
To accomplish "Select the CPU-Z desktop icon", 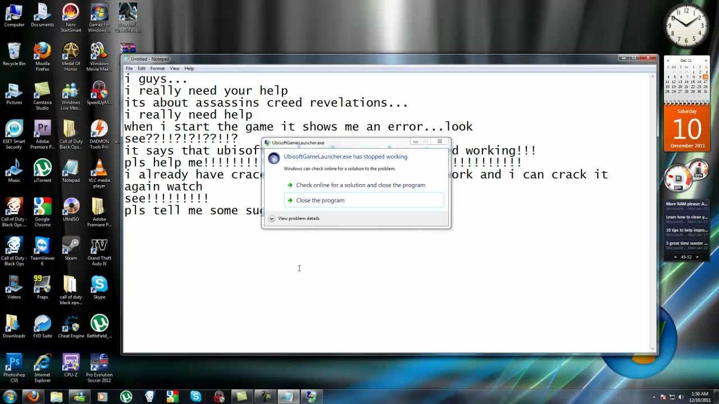I will pos(71,365).
